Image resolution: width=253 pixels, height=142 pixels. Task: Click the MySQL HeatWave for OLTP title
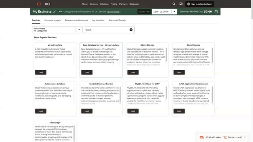147,84
